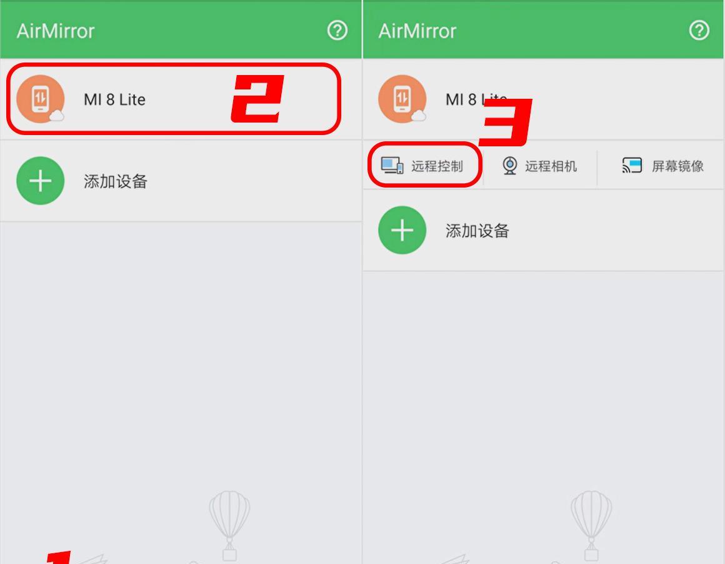Select the remote camera webcam icon

point(509,165)
